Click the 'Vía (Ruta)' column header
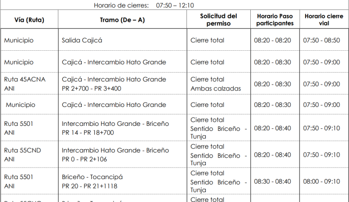 pos(29,20)
